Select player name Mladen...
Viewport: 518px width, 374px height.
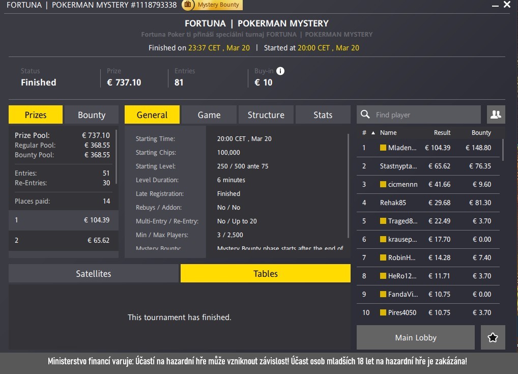[402, 148]
